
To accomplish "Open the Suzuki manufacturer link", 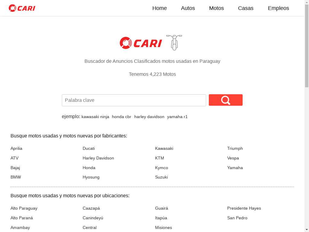I will (161, 177).
